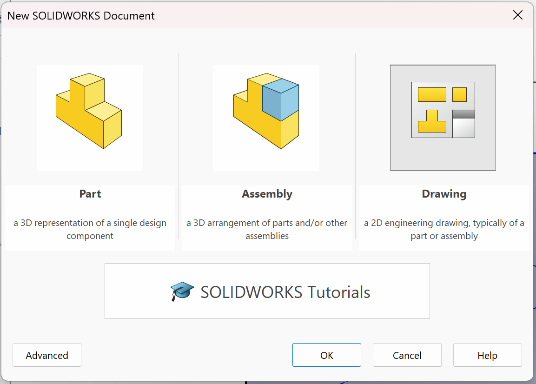Viewport: 536px width, 384px height.
Task: Click the blue cube in Assembly icon
Action: (280, 100)
